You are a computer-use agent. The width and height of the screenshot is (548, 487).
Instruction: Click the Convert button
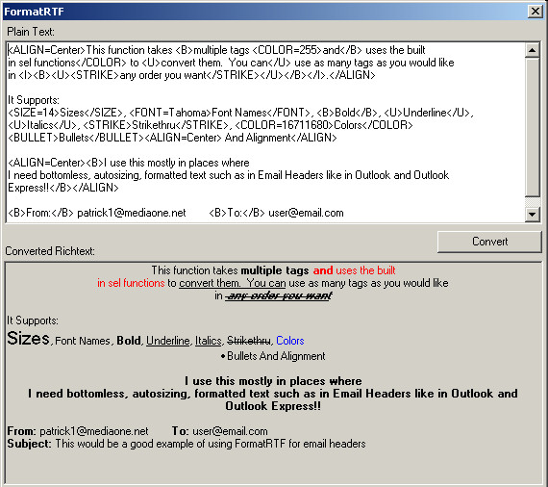[x=489, y=242]
